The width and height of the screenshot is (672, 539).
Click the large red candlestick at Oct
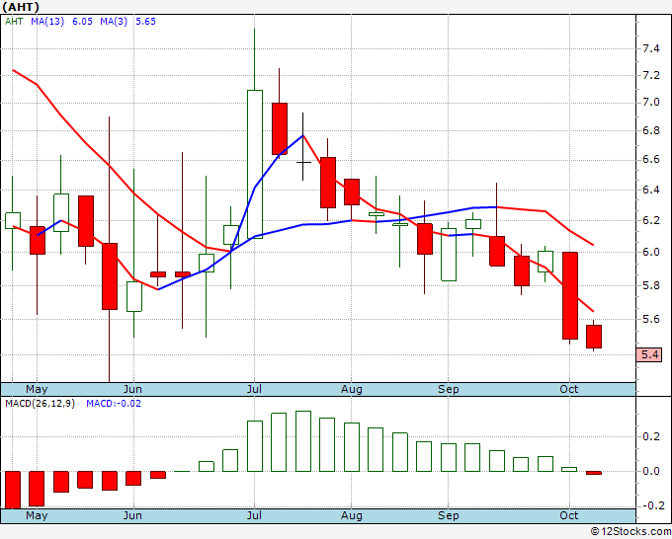click(570, 296)
